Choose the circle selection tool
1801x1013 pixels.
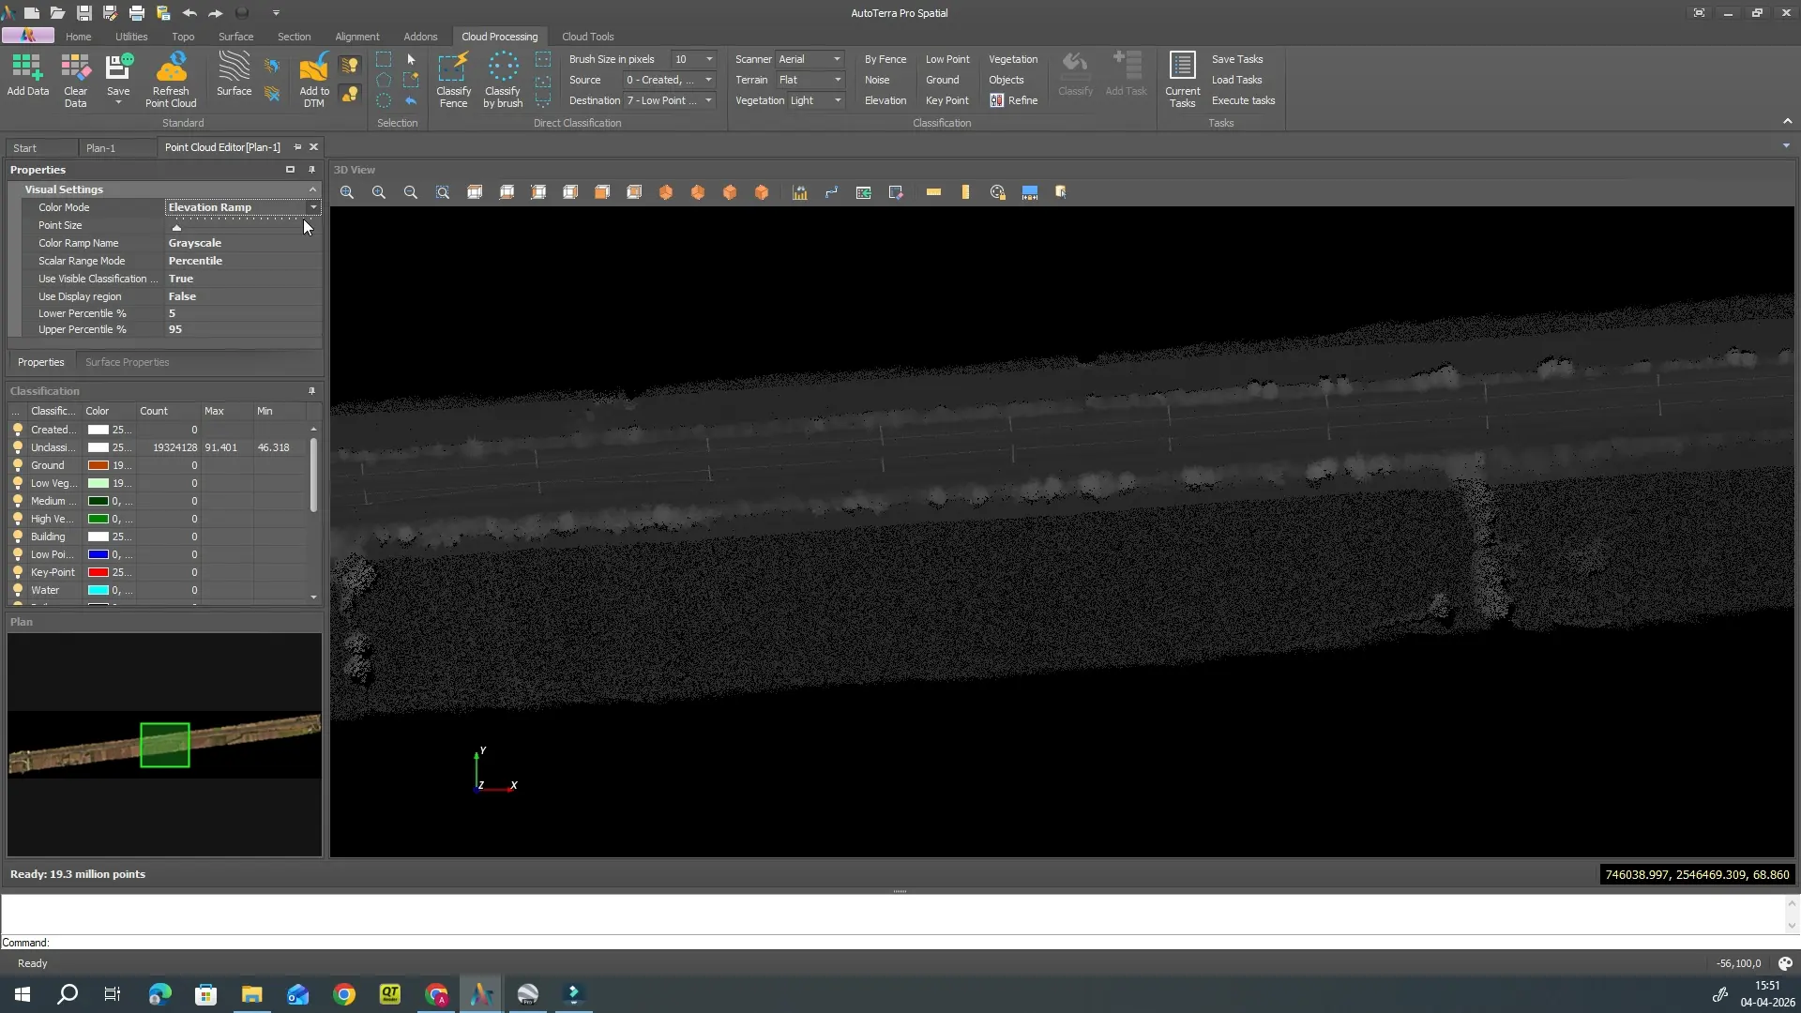click(384, 100)
